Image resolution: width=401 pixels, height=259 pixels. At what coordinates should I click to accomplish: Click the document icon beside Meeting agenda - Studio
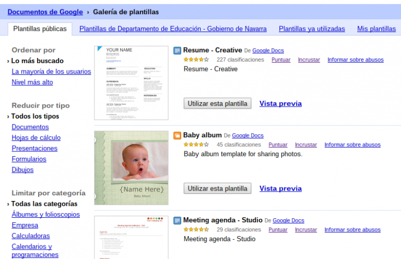pyautogui.click(x=177, y=220)
